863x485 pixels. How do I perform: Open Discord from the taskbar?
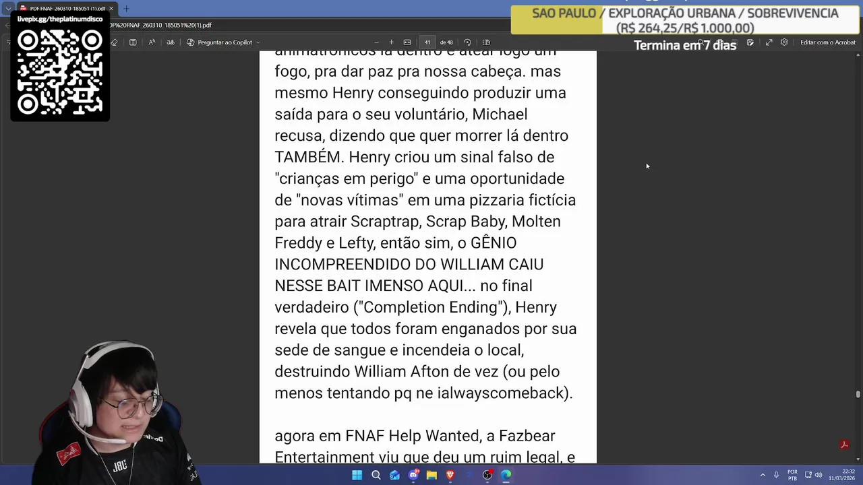tap(413, 475)
